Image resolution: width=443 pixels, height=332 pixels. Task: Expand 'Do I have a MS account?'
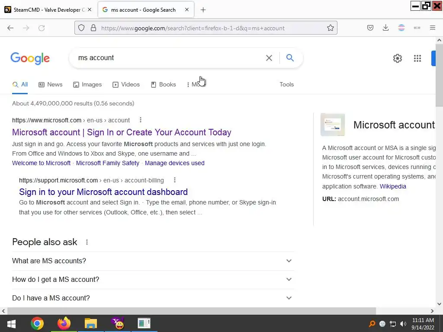[153, 298]
